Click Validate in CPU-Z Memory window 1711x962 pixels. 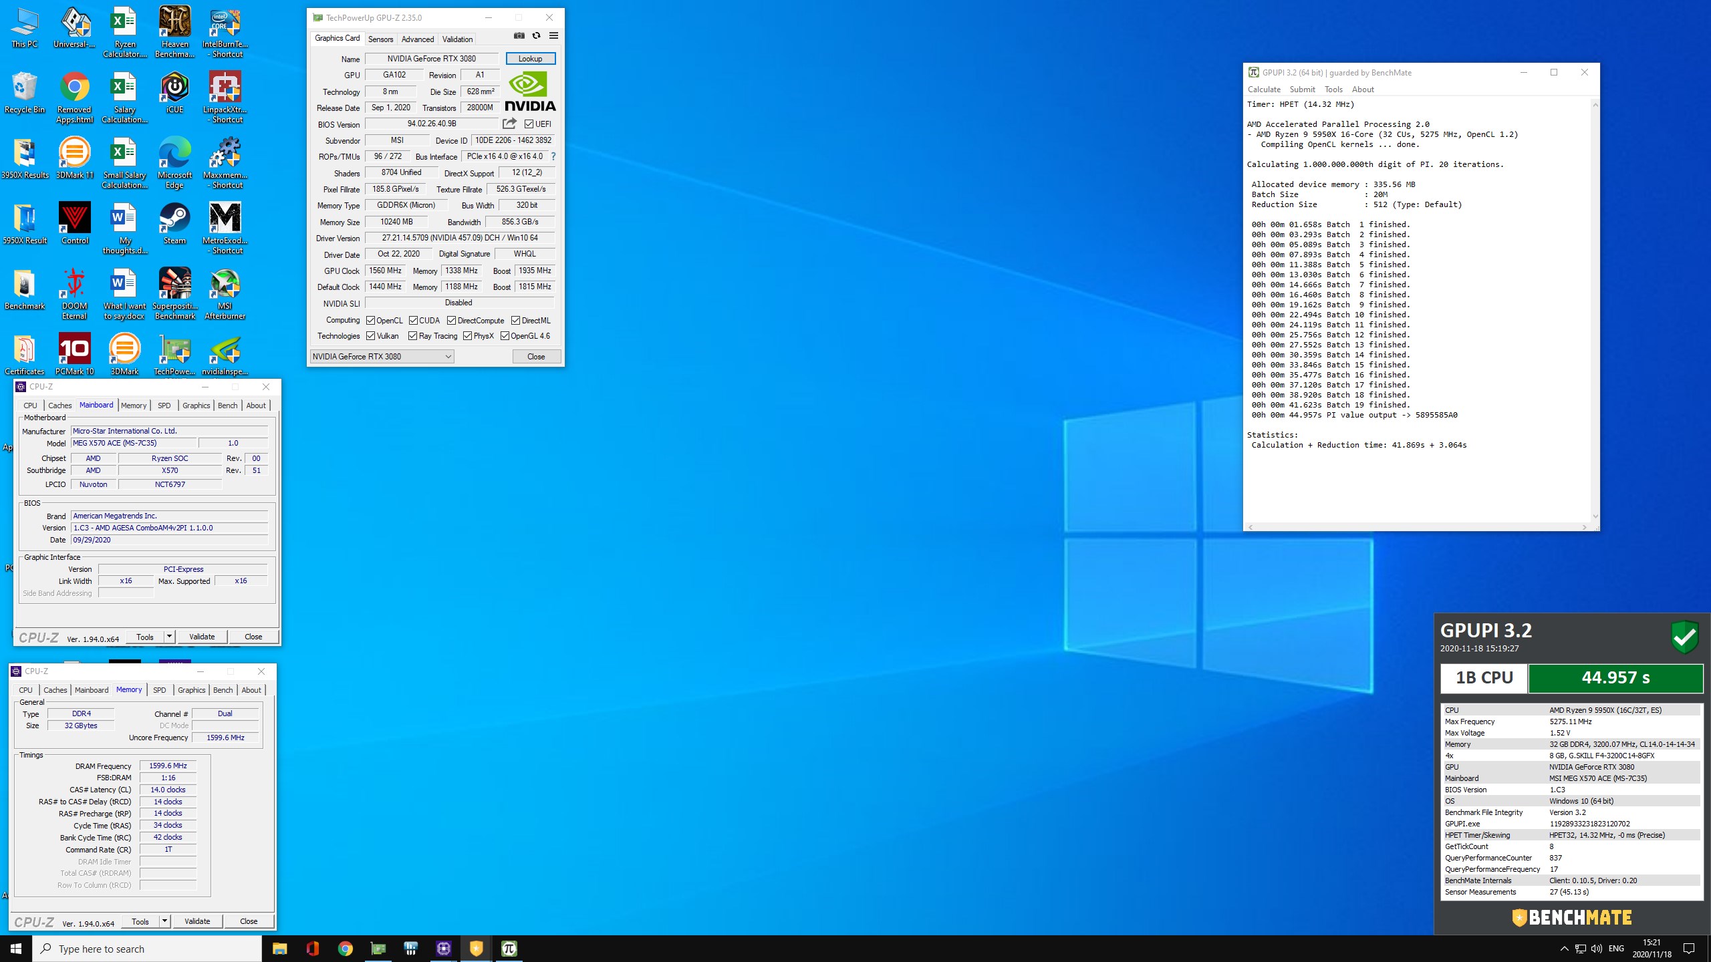(x=197, y=921)
